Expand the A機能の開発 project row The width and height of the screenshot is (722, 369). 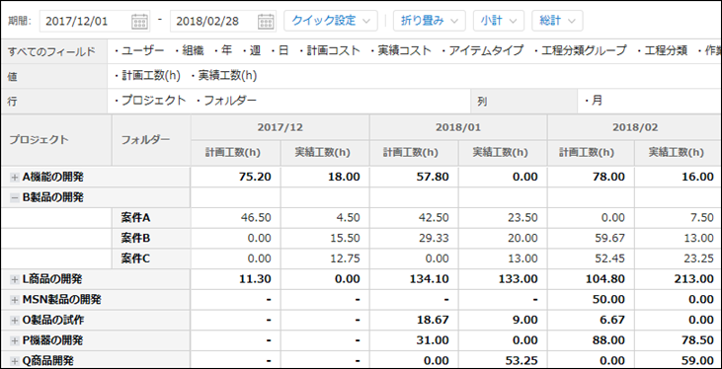pos(15,178)
